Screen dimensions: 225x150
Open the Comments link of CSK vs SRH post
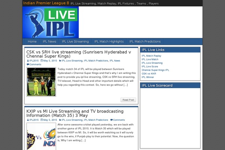click(35, 64)
